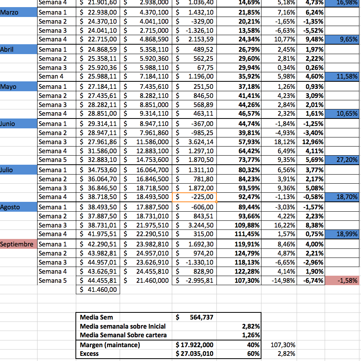Click the 'Seman 4' cell in Abril
Image resolution: width=361 pixels, height=361 pixels.
56,77
